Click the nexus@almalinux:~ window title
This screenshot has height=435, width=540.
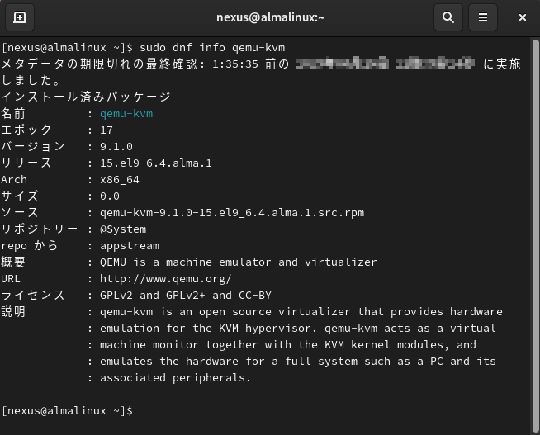pyautogui.click(x=271, y=17)
